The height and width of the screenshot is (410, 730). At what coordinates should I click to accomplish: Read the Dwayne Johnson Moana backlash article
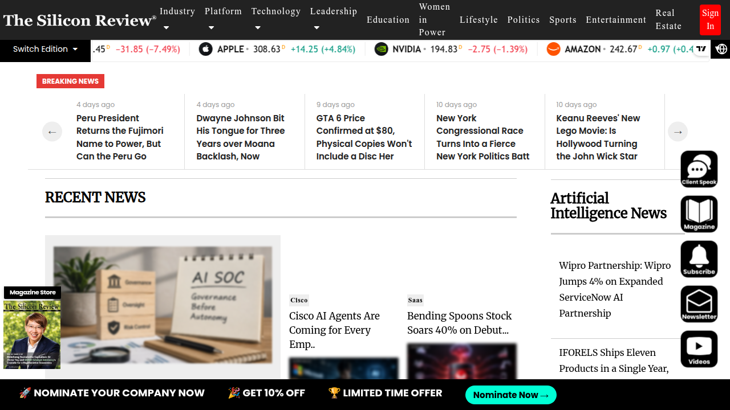pyautogui.click(x=241, y=137)
